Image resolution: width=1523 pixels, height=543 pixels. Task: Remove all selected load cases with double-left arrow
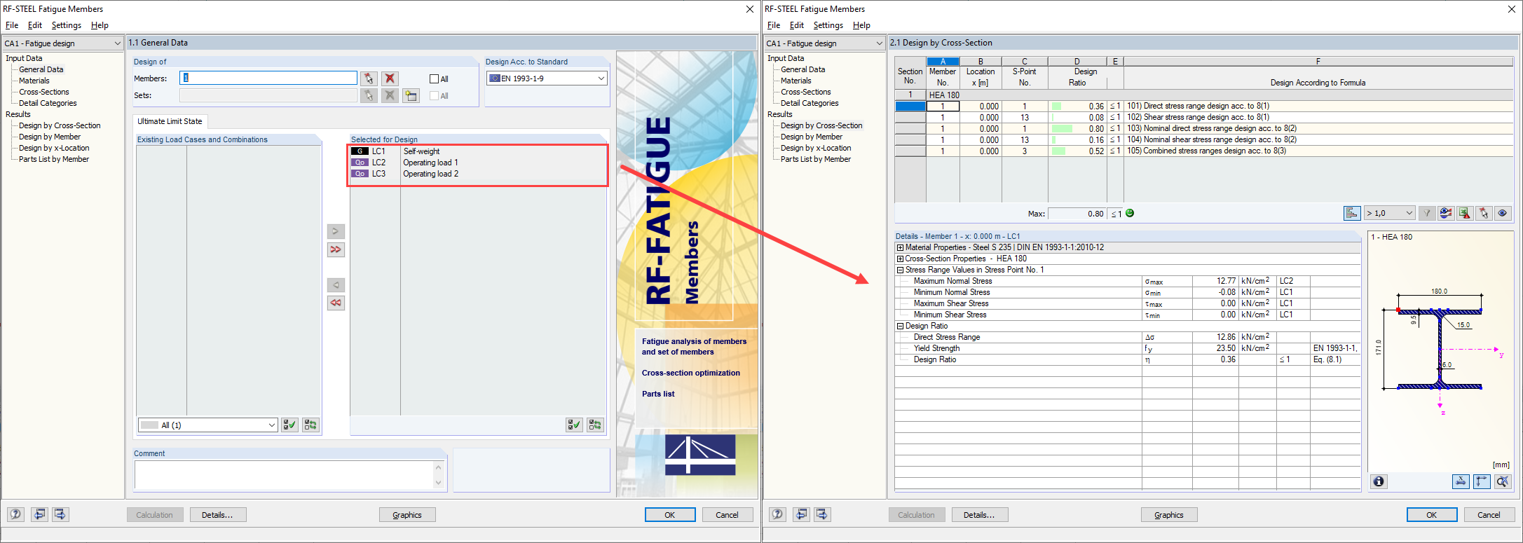[336, 303]
